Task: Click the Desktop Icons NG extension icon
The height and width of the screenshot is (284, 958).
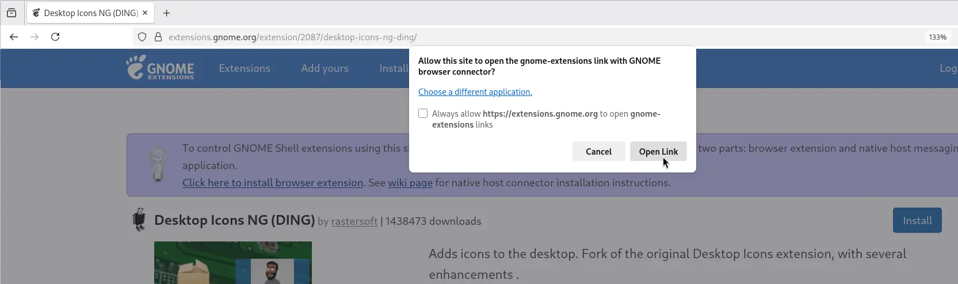Action: point(139,220)
